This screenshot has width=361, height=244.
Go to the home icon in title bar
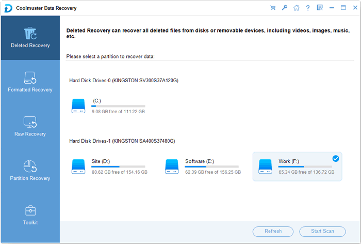click(296, 8)
